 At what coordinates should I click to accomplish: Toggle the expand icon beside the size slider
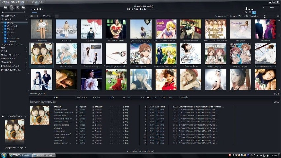coord(278,16)
